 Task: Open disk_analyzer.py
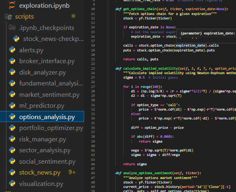click(43, 73)
